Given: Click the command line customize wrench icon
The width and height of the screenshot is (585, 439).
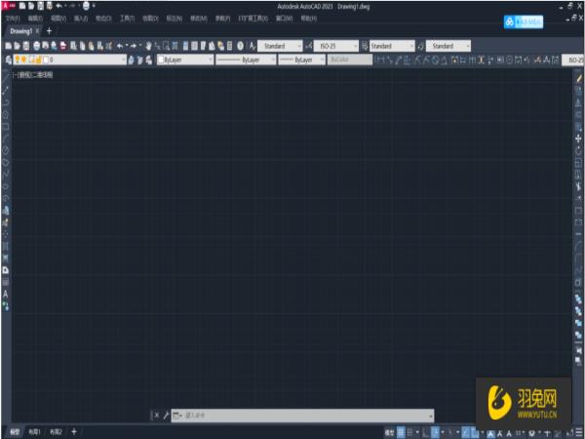Looking at the screenshot, I should (x=166, y=415).
